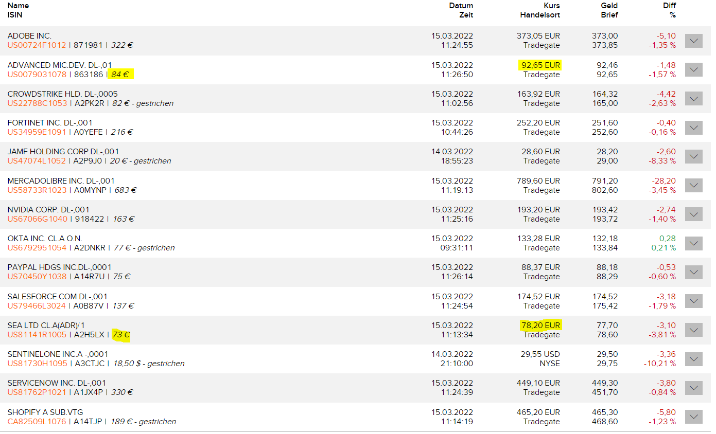Click the Datum column header
The width and height of the screenshot is (716, 434).
click(461, 6)
